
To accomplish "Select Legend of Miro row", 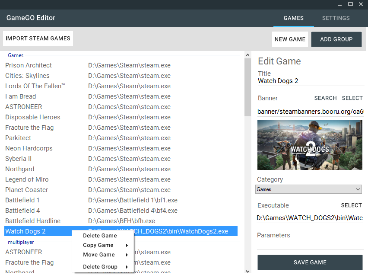I will 121,179.
